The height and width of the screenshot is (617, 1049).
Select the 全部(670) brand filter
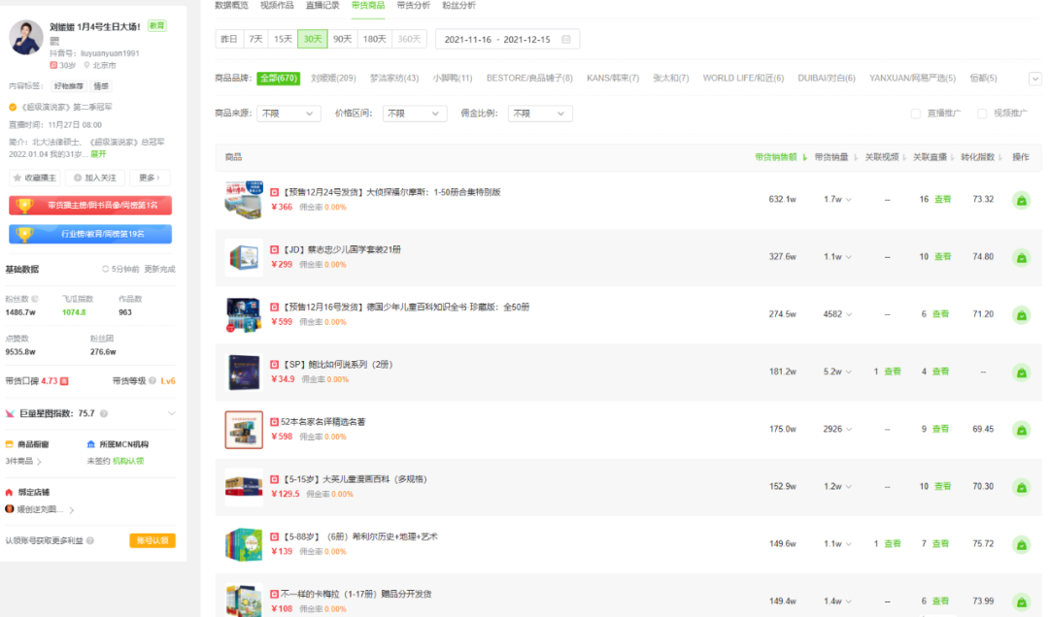(x=279, y=79)
